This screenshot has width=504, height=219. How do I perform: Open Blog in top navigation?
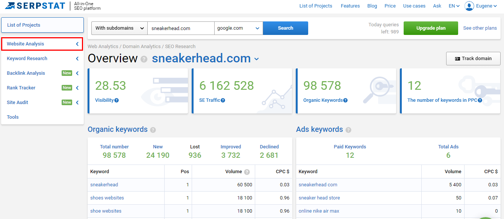[x=372, y=6]
